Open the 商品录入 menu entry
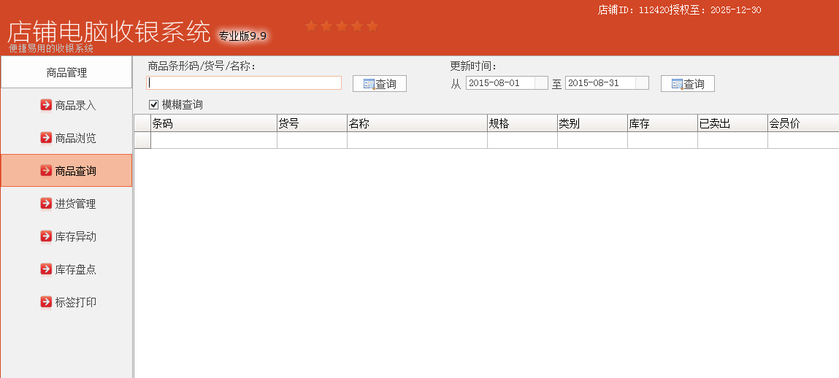The width and height of the screenshot is (839, 378). coord(66,105)
